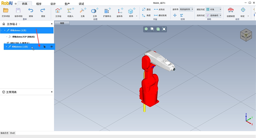Click the XYZ axis indicator in the viewport
The height and width of the screenshot is (138, 256).
click(249, 119)
